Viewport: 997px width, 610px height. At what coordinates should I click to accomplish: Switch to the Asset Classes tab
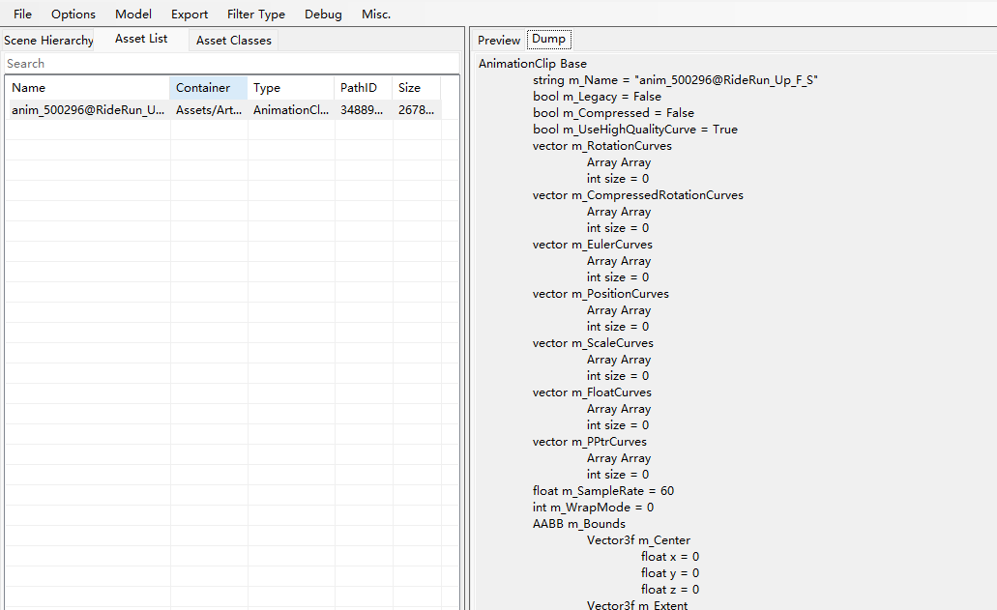click(234, 41)
